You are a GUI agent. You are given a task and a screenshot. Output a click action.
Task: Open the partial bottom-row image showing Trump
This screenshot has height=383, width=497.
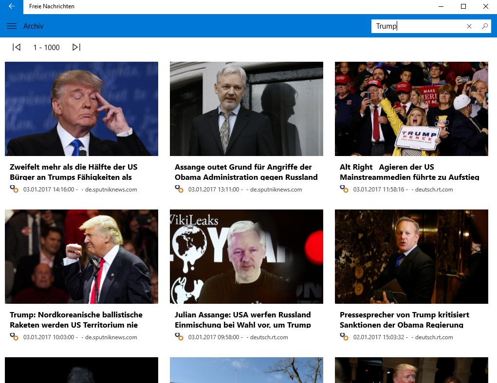click(x=411, y=370)
